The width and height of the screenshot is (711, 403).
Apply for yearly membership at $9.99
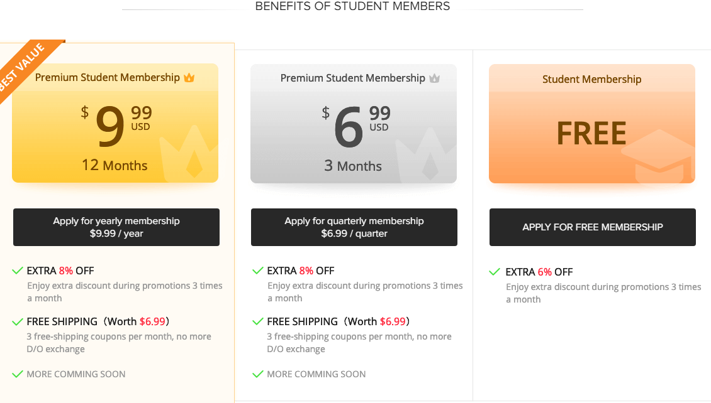[116, 227]
